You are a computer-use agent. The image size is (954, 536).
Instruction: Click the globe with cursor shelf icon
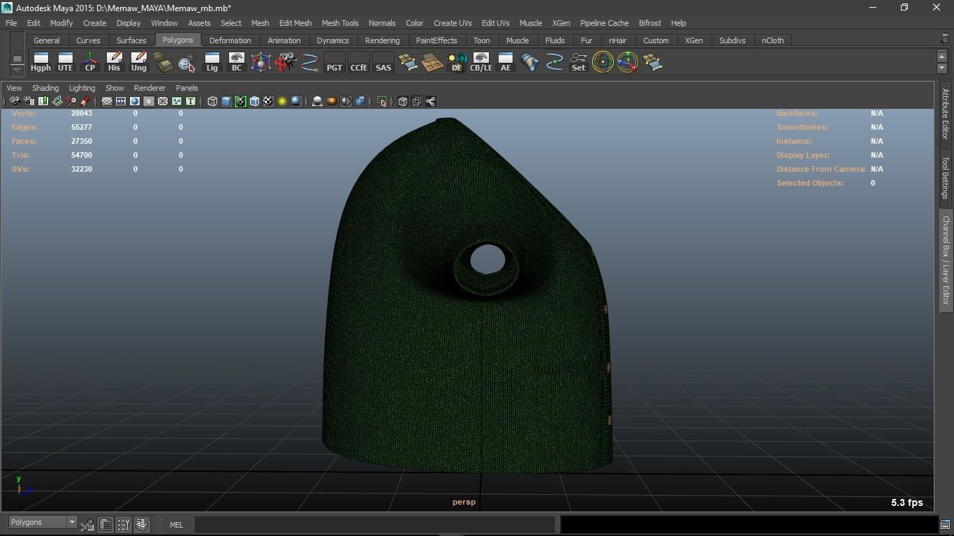[187, 62]
